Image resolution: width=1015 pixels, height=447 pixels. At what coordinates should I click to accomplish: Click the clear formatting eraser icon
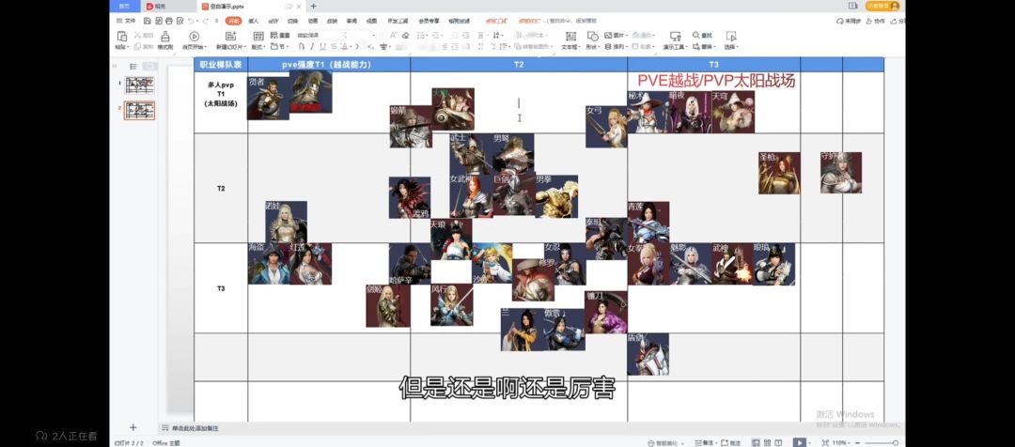click(x=405, y=37)
